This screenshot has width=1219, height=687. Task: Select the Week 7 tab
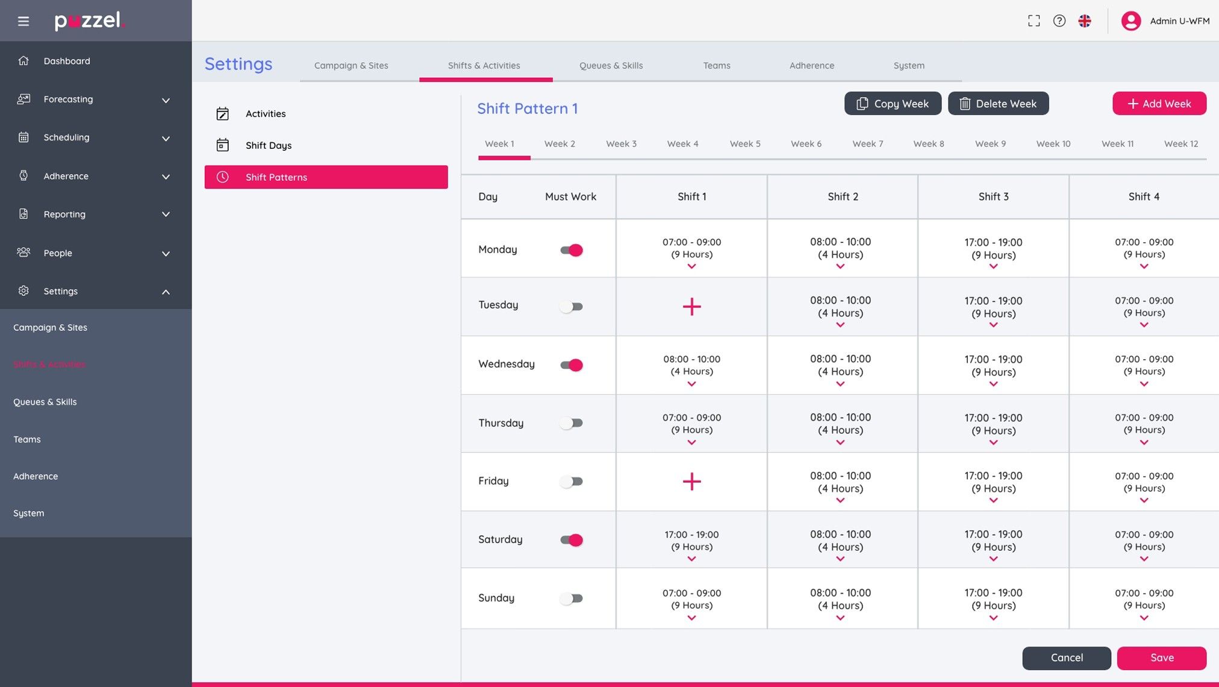tap(868, 144)
